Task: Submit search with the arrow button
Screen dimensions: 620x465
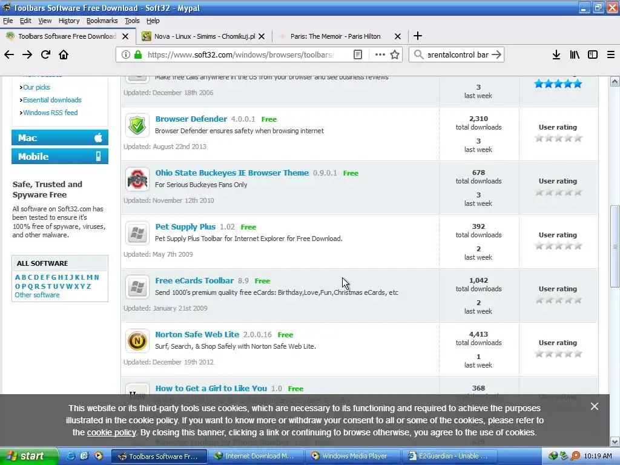Action: pos(496,54)
